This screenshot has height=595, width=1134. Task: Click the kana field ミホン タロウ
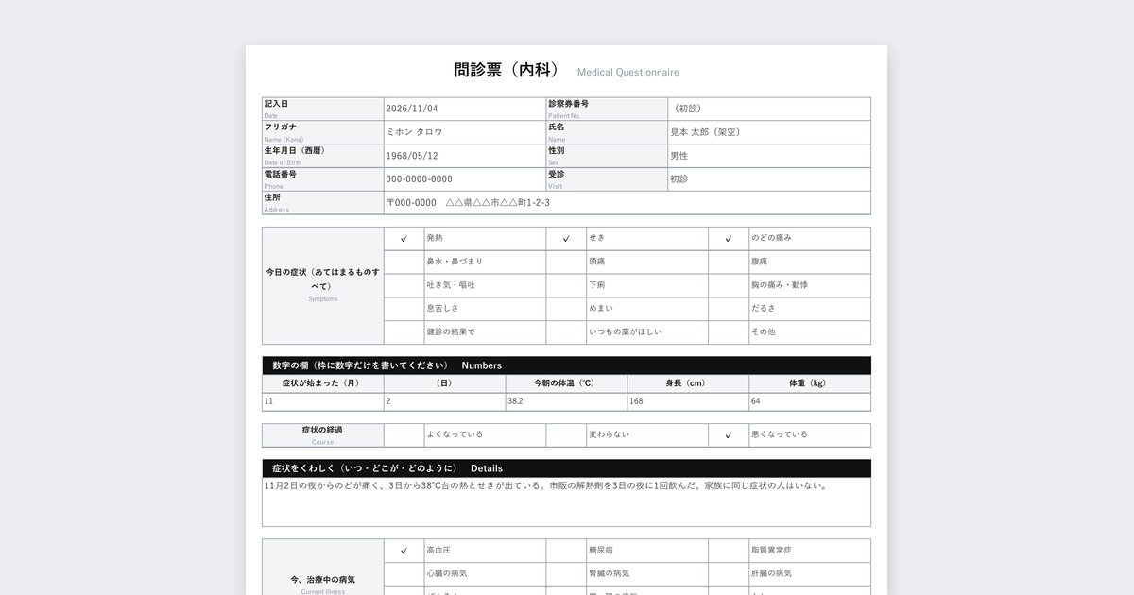point(465,132)
